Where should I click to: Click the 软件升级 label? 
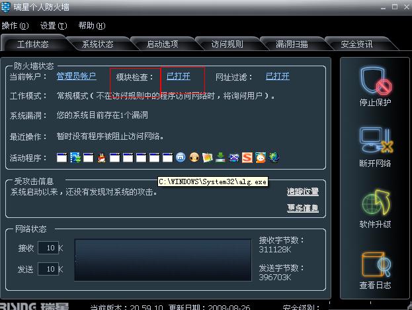376,224
